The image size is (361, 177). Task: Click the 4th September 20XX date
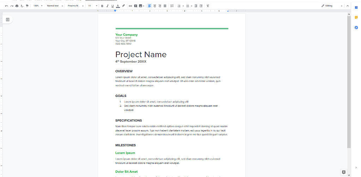click(x=131, y=61)
